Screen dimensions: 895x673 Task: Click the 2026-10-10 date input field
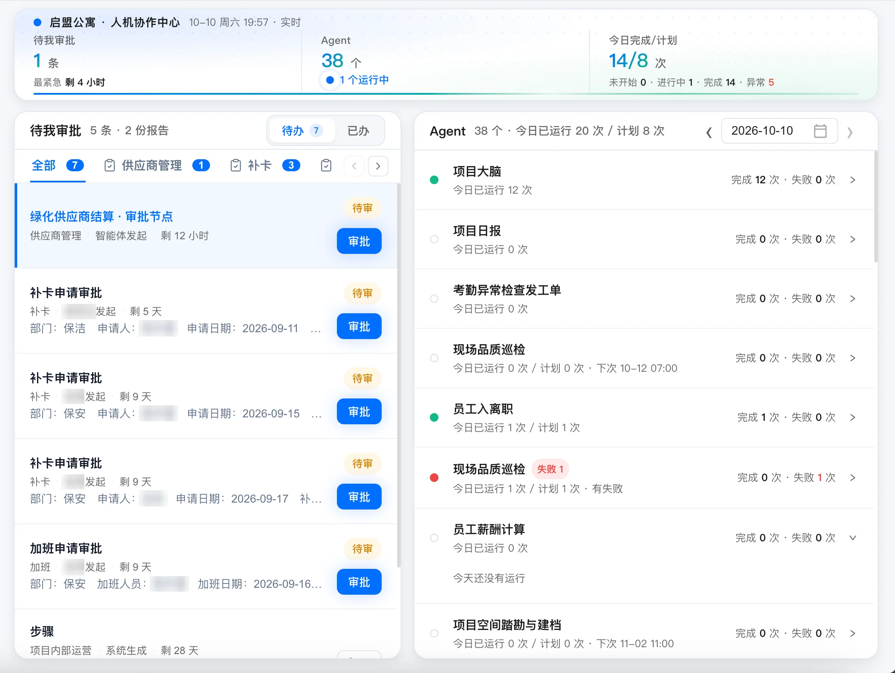779,131
